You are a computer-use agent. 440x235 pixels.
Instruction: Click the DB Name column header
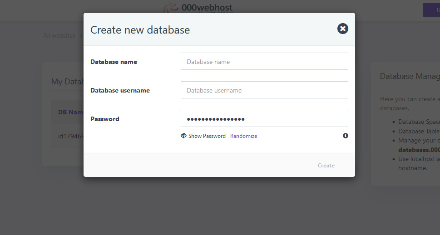coord(71,112)
